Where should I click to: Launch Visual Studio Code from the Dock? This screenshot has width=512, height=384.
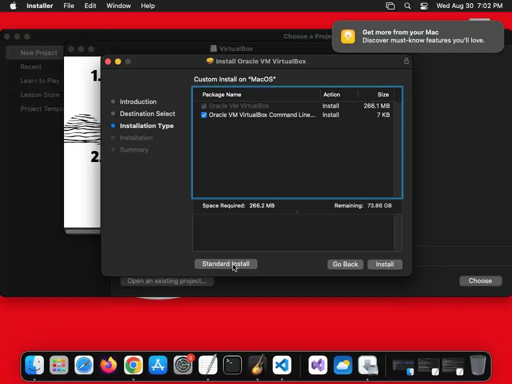coord(282,364)
